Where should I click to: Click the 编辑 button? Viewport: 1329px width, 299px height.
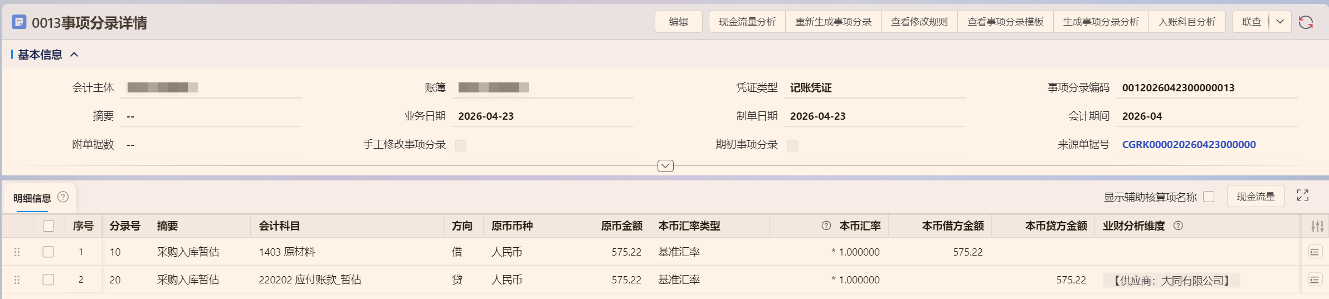point(678,22)
